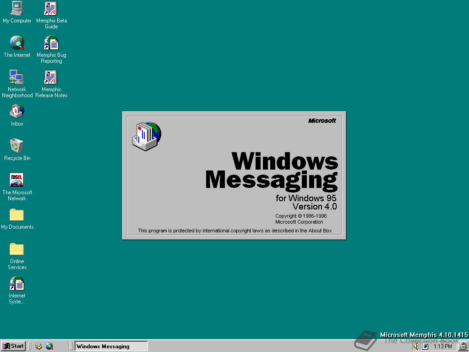Click the tray icon right of the clock
The image size is (469, 352).
point(464,346)
